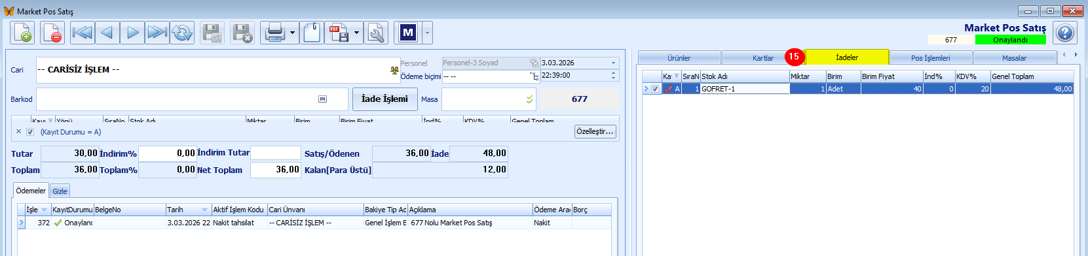Screen dimensions: 1088x256
Task: Sort by Cari Ünvanı column in payments grid
Action: [316, 210]
